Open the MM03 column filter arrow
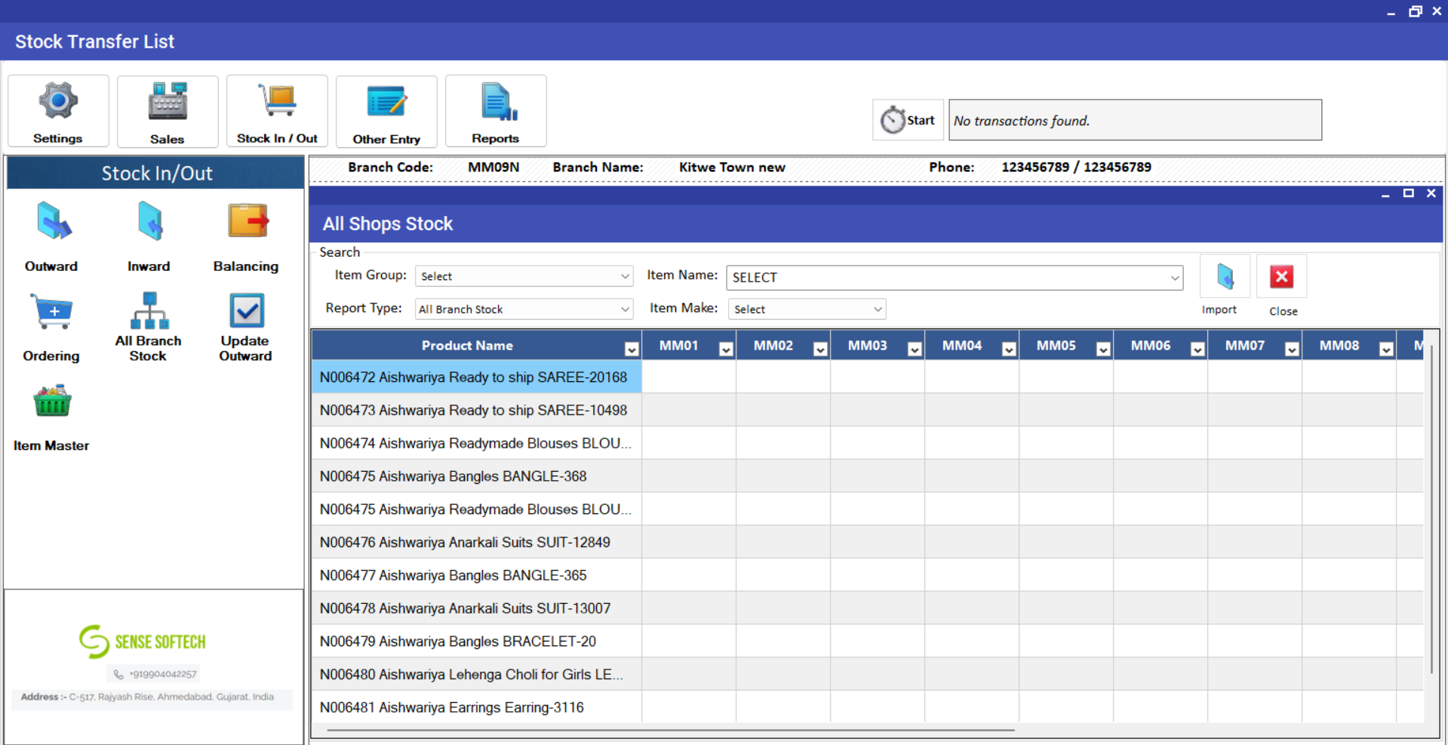Image resolution: width=1448 pixels, height=745 pixels. pyautogui.click(x=915, y=349)
